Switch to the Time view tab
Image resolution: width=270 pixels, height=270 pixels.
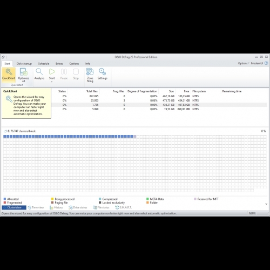tap(36, 207)
